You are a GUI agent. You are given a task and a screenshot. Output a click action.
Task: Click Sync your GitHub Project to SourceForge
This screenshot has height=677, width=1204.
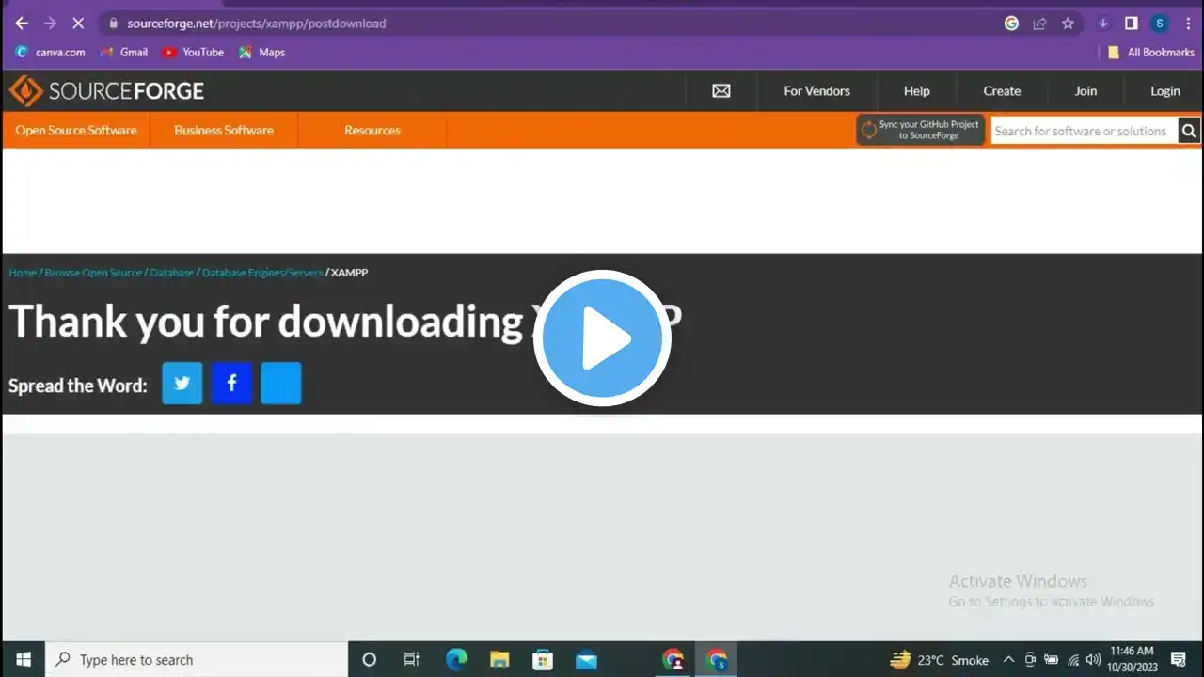click(920, 130)
